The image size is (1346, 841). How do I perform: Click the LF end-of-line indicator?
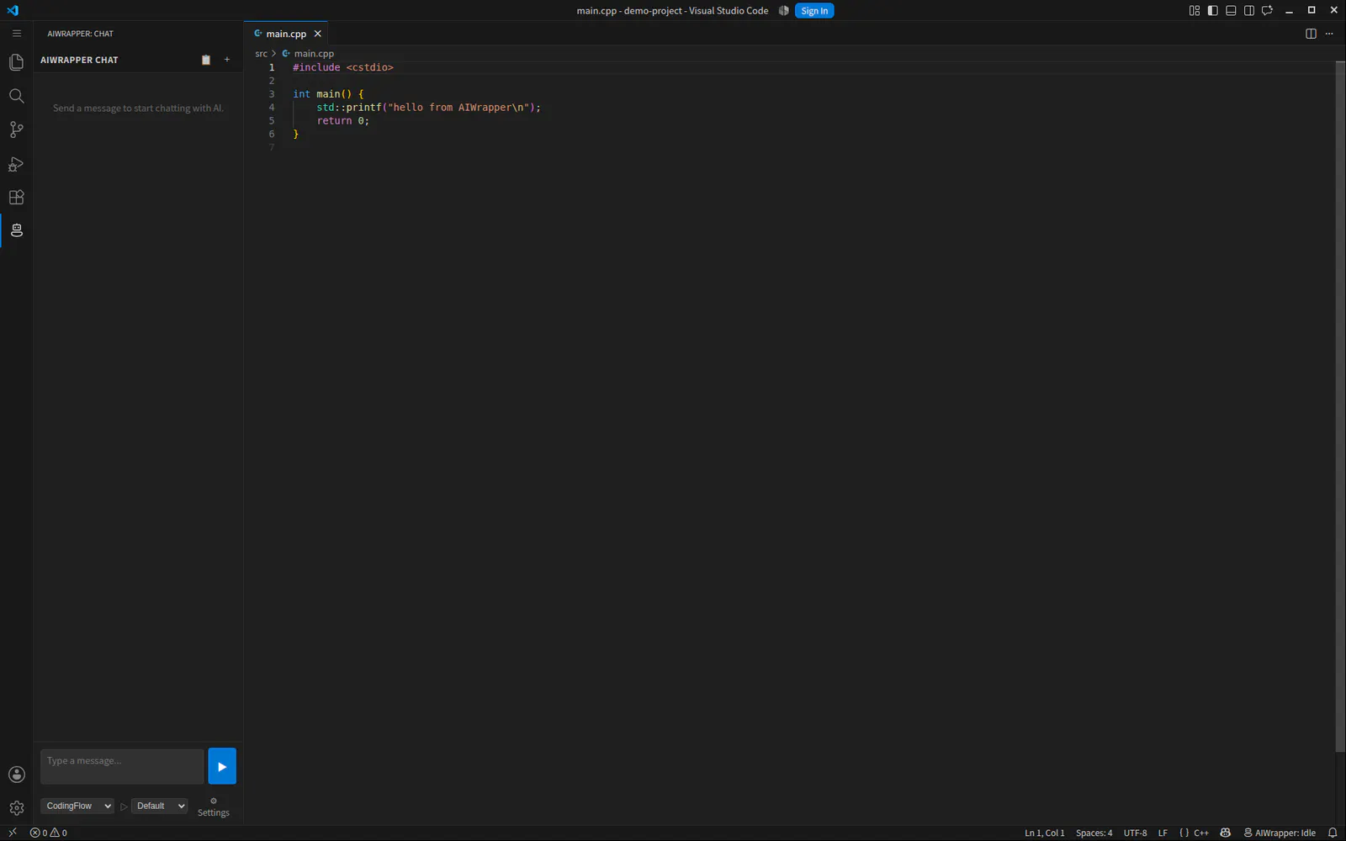point(1163,833)
